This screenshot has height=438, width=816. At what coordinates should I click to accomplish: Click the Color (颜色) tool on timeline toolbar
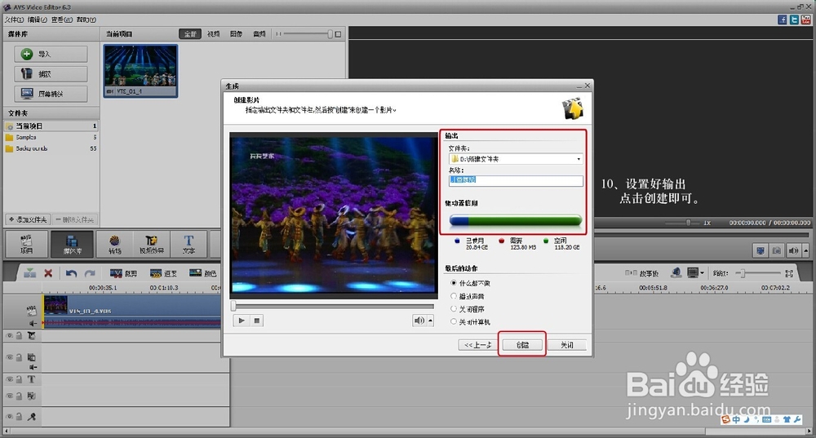click(x=203, y=273)
